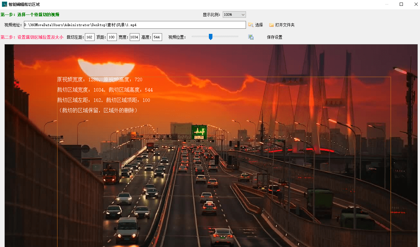This screenshot has height=247, width=420.
Task: Click the 第一步：选择一个待裁切的视频 heading
Action: [30, 15]
